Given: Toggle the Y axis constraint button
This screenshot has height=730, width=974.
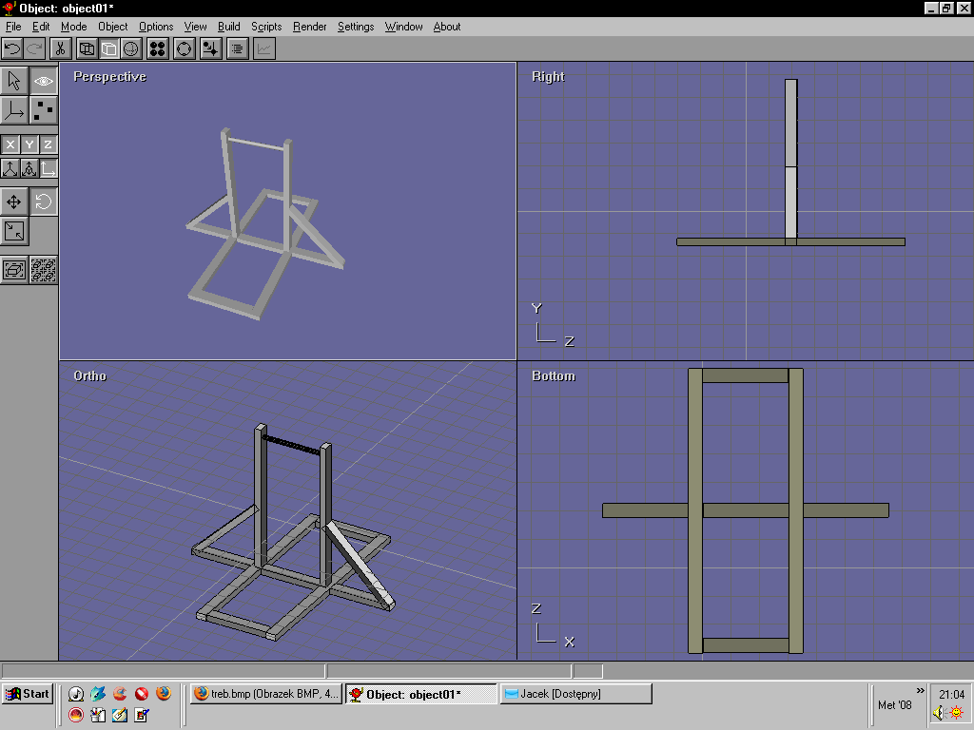Looking at the screenshot, I should click(29, 144).
